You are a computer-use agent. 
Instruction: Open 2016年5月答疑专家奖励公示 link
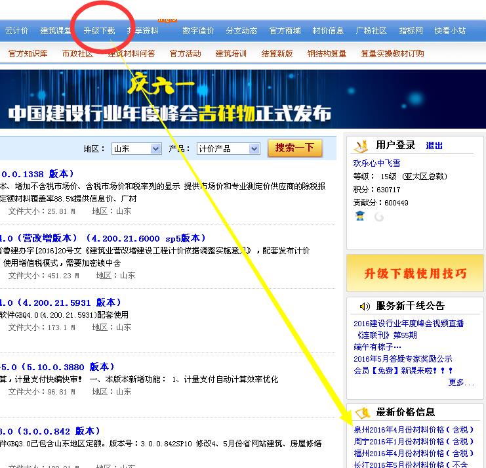tap(403, 359)
